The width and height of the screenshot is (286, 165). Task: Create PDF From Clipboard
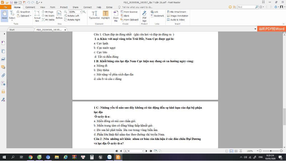[130, 20]
